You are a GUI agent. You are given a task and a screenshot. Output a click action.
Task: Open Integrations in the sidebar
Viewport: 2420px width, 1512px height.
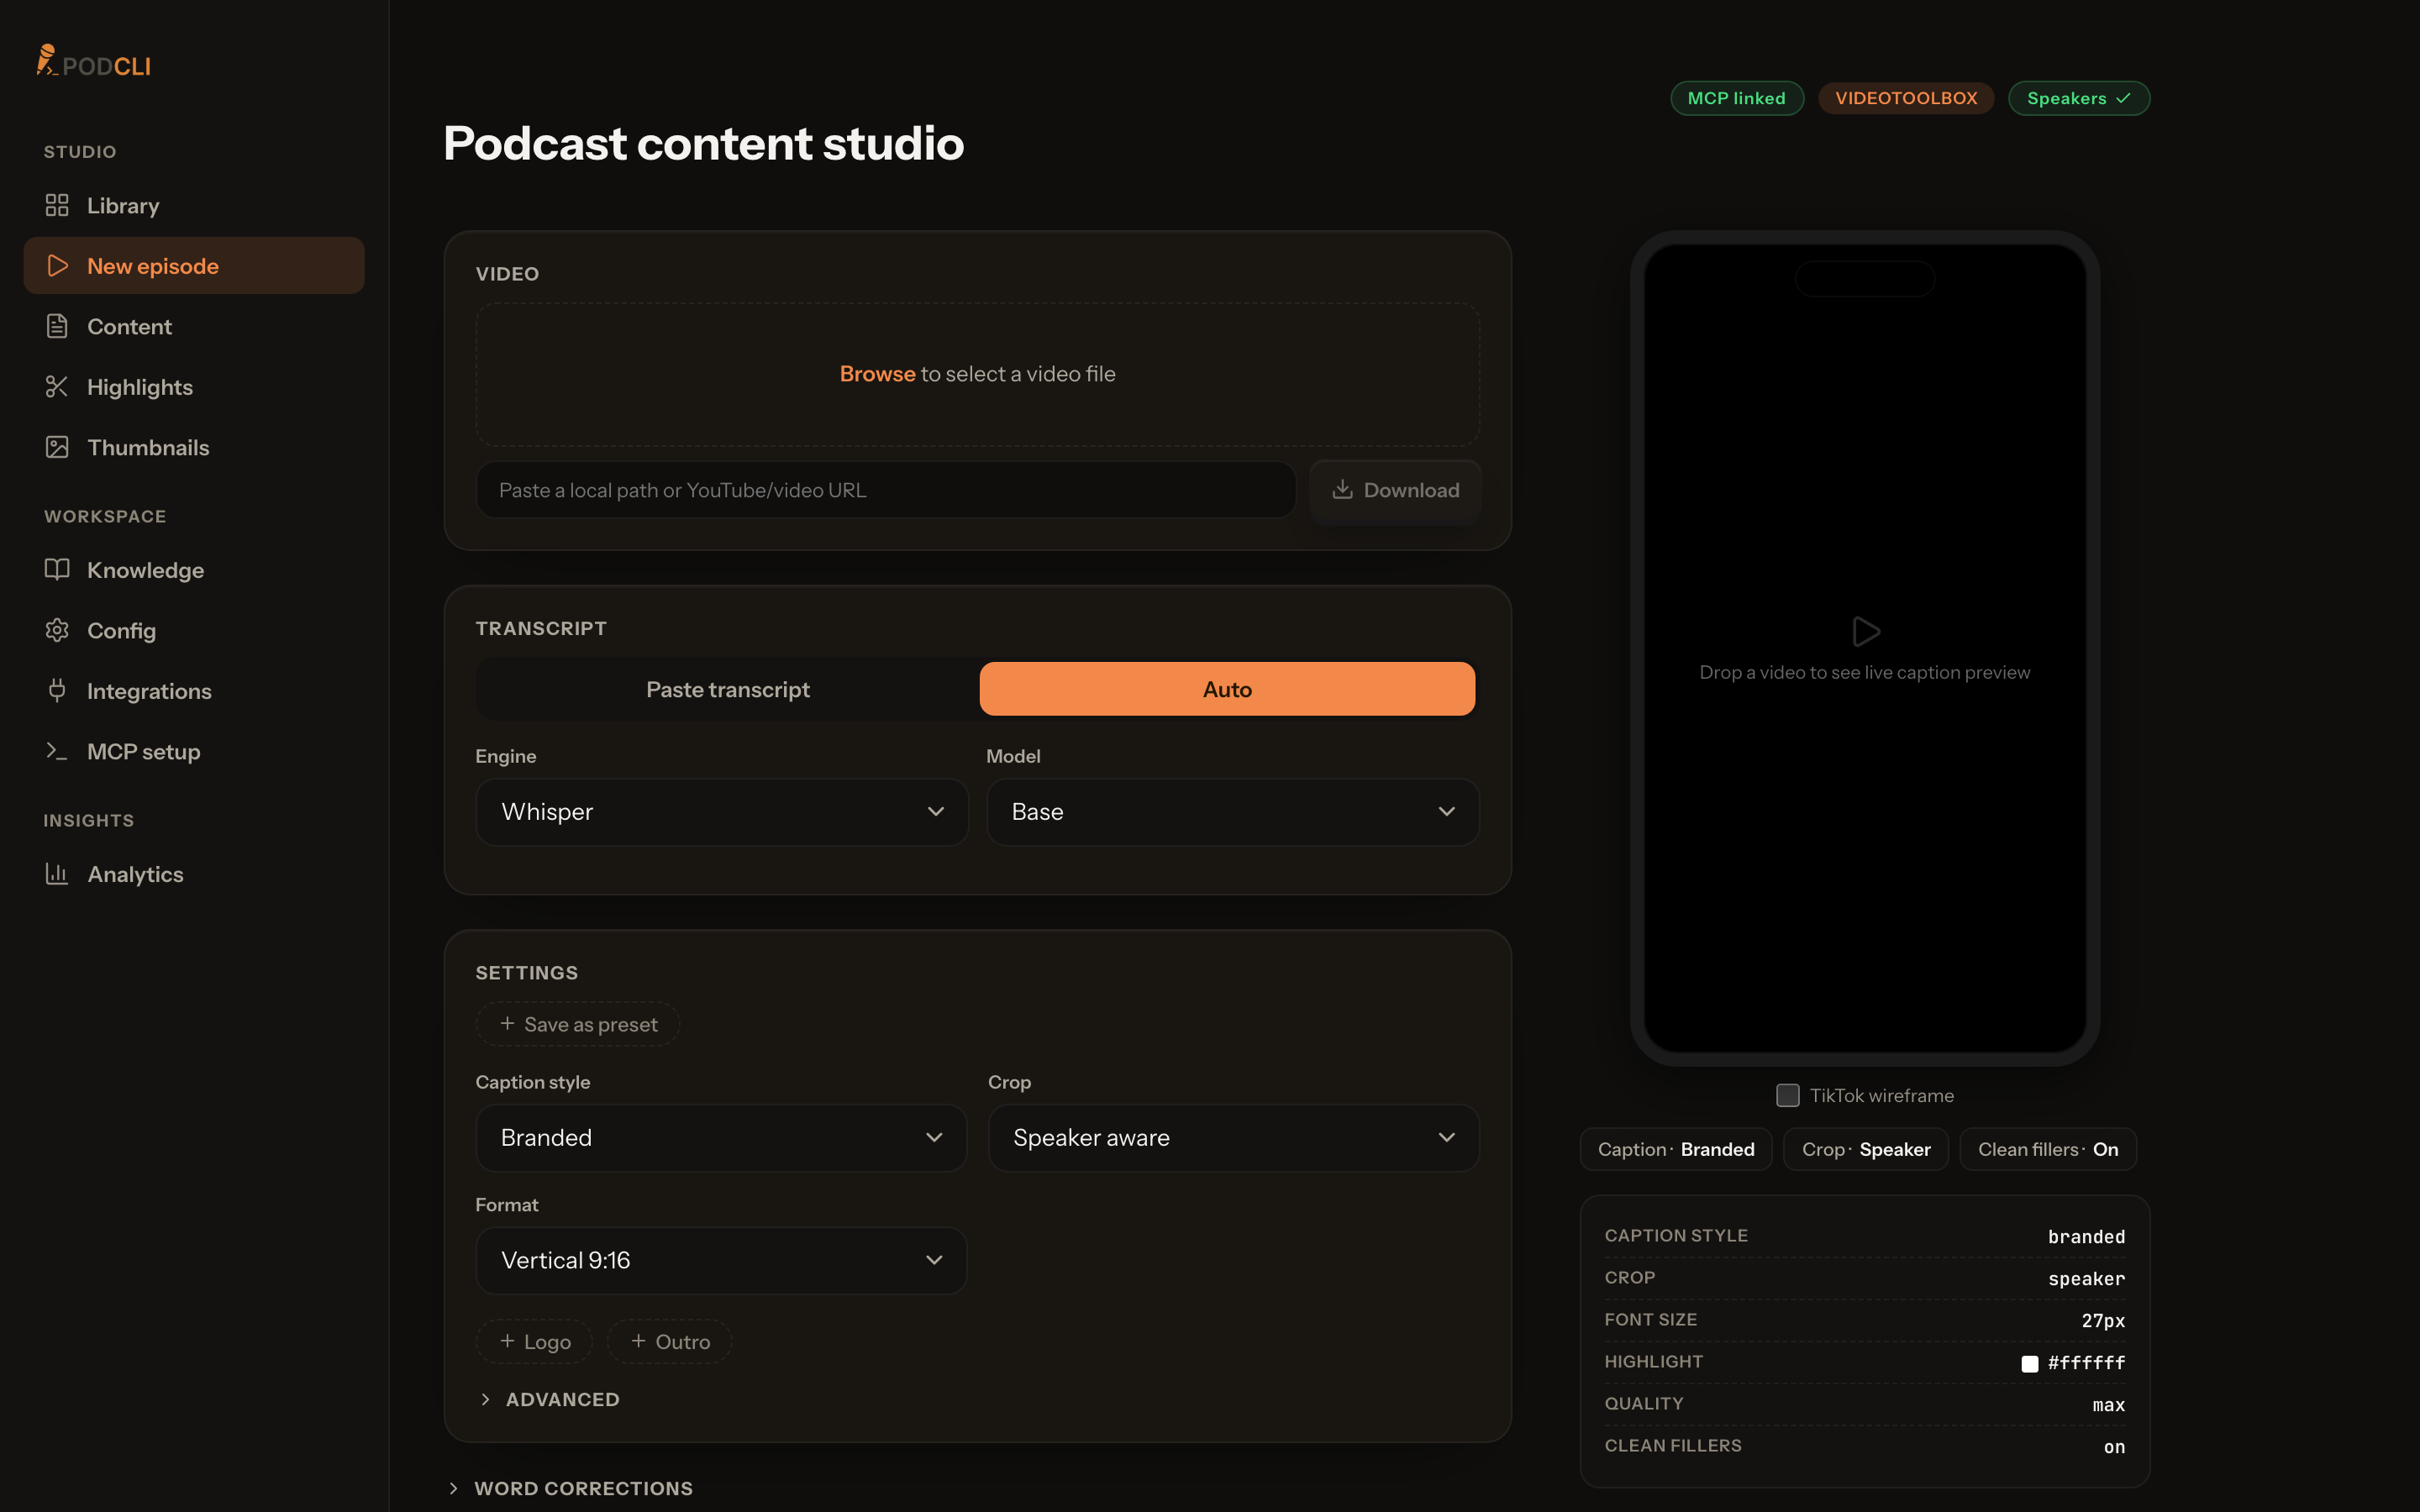[x=194, y=691]
